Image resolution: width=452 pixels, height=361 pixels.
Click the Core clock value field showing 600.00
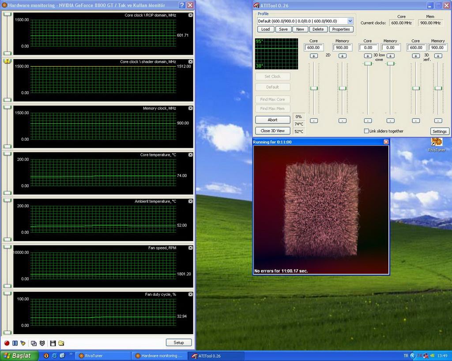[x=313, y=47]
